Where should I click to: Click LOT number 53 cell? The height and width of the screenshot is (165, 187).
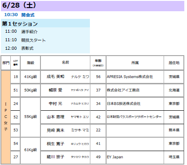15,130
